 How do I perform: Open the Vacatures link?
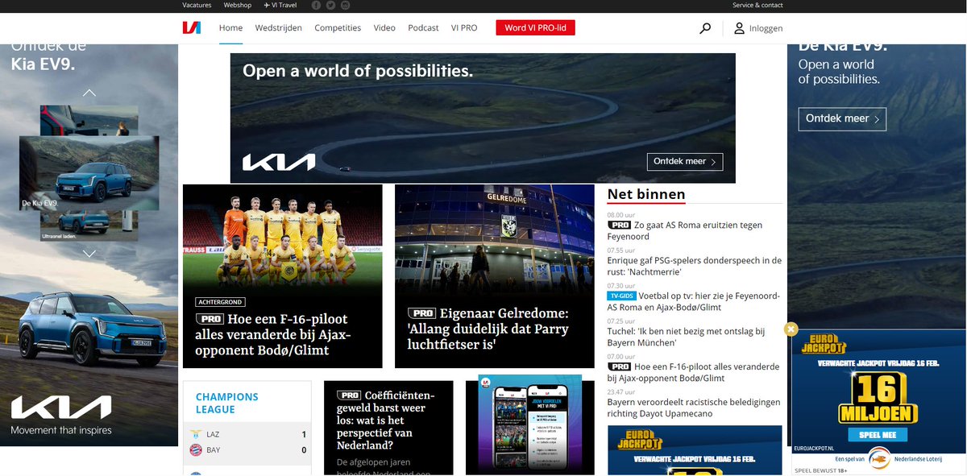(197, 5)
